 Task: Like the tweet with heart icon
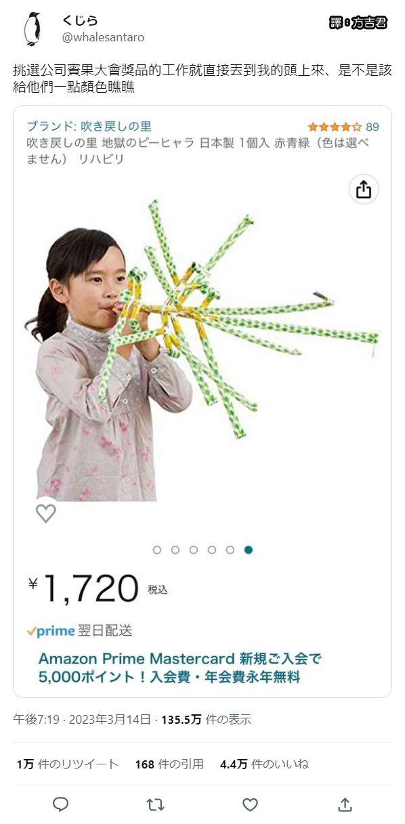250,804
